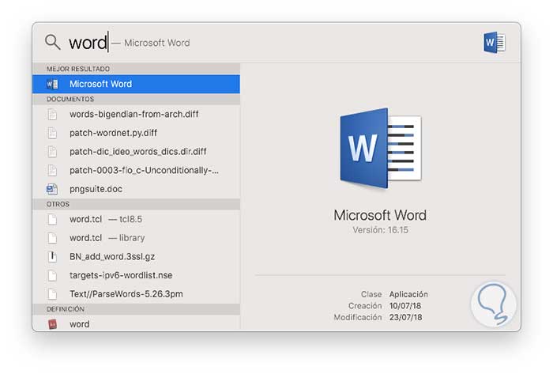Open targets-ipv6-wordlist.nse result

click(136, 276)
